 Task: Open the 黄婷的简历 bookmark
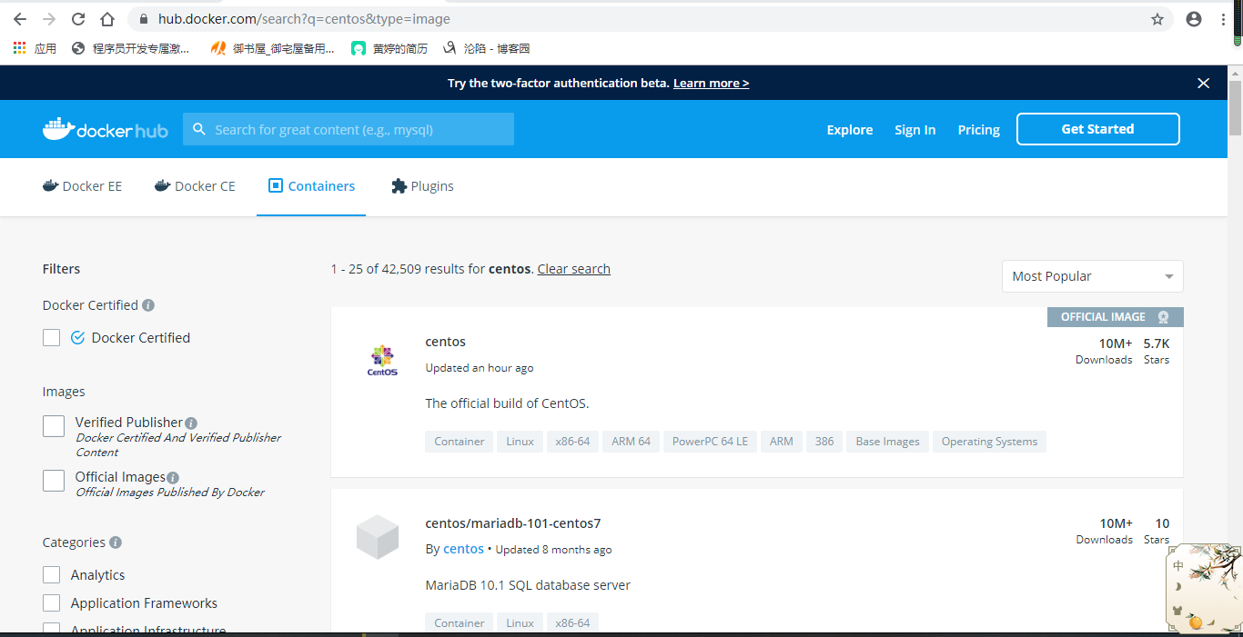pyautogui.click(x=389, y=48)
